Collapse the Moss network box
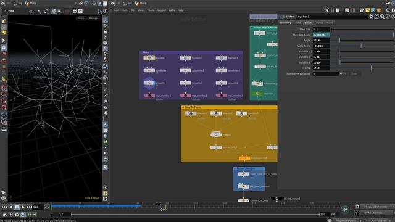395x222 pixels. 141,52
